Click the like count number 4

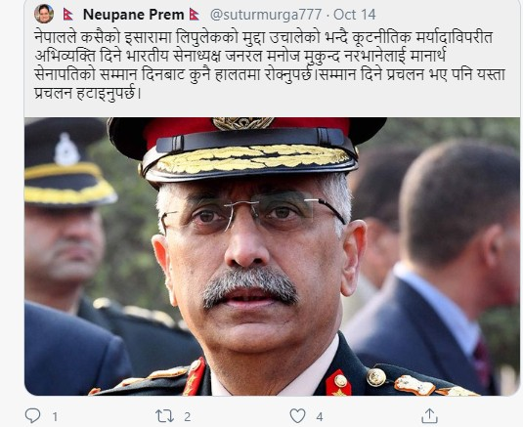tap(320, 416)
